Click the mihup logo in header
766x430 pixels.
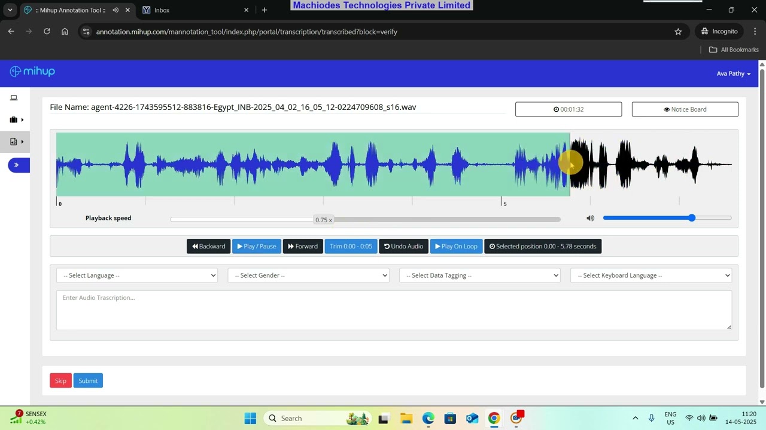[x=32, y=72]
